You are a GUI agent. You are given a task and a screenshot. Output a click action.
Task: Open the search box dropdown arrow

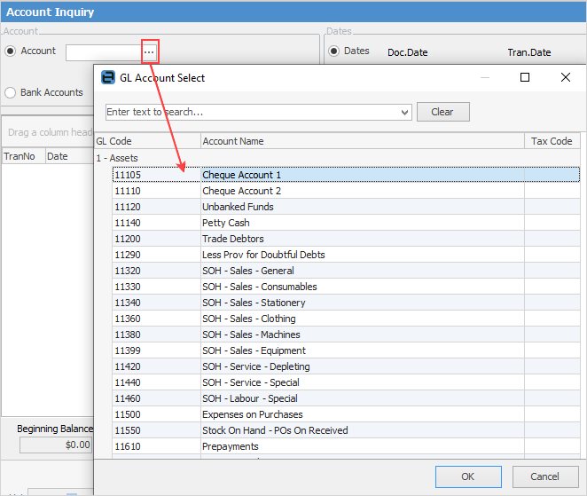tap(405, 113)
